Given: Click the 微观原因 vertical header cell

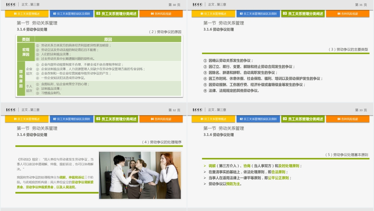Looking at the screenshot, I should (x=20, y=78).
